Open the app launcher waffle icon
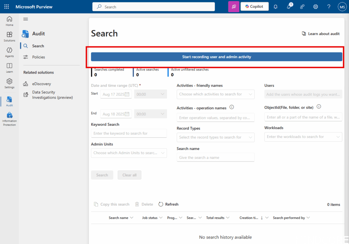Screen dimensions: 349x244 point(7,6)
